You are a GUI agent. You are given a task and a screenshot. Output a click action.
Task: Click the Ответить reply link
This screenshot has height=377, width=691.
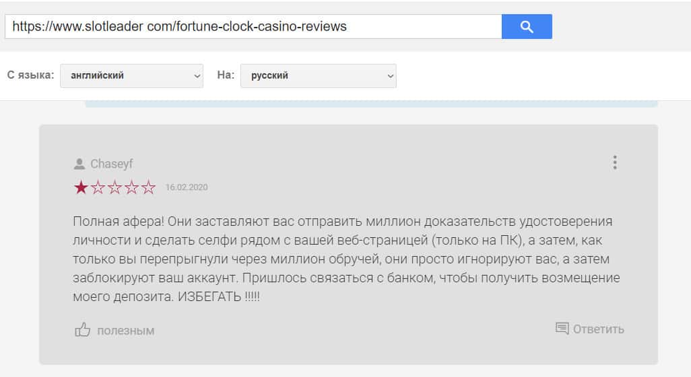coord(598,329)
